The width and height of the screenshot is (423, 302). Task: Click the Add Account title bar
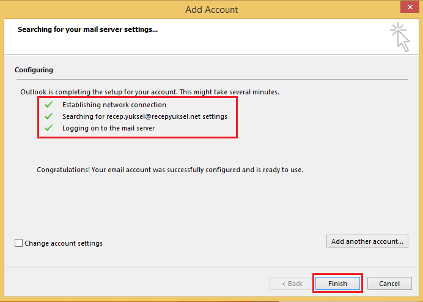pyautogui.click(x=211, y=9)
